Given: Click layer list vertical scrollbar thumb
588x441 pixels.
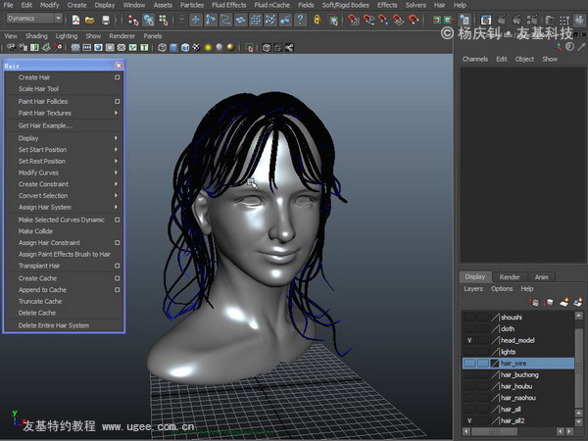Looking at the screenshot, I should (579, 367).
